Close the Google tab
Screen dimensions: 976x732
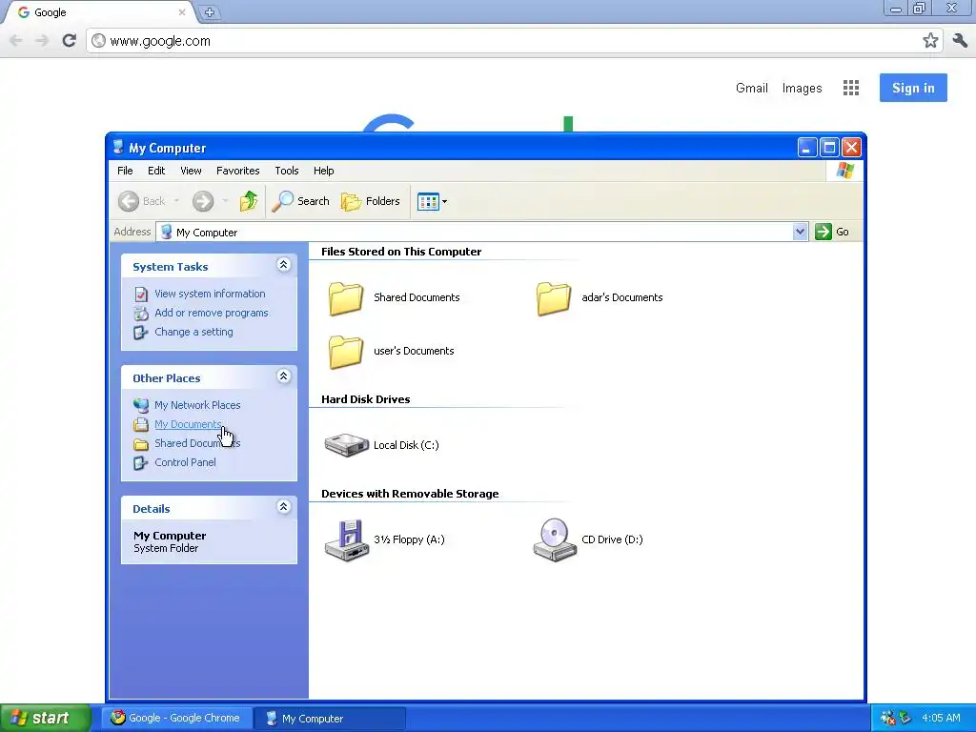(182, 11)
